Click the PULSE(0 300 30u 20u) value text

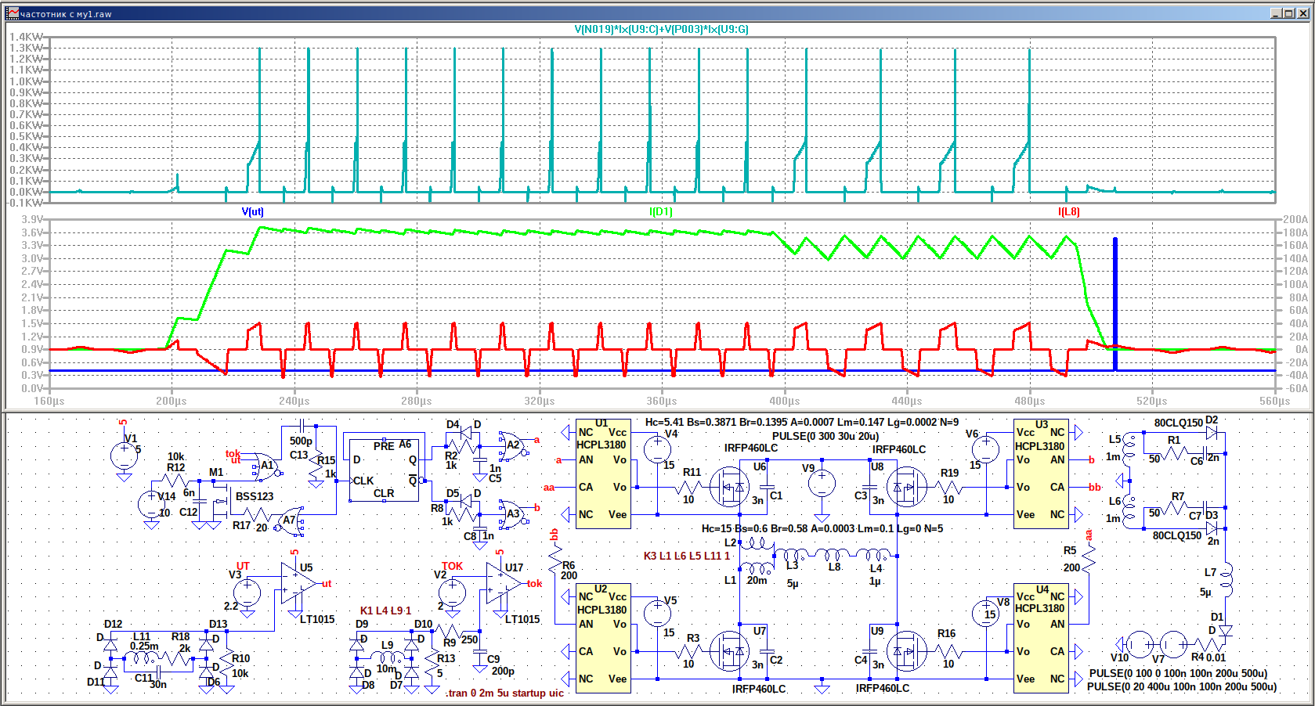click(825, 436)
